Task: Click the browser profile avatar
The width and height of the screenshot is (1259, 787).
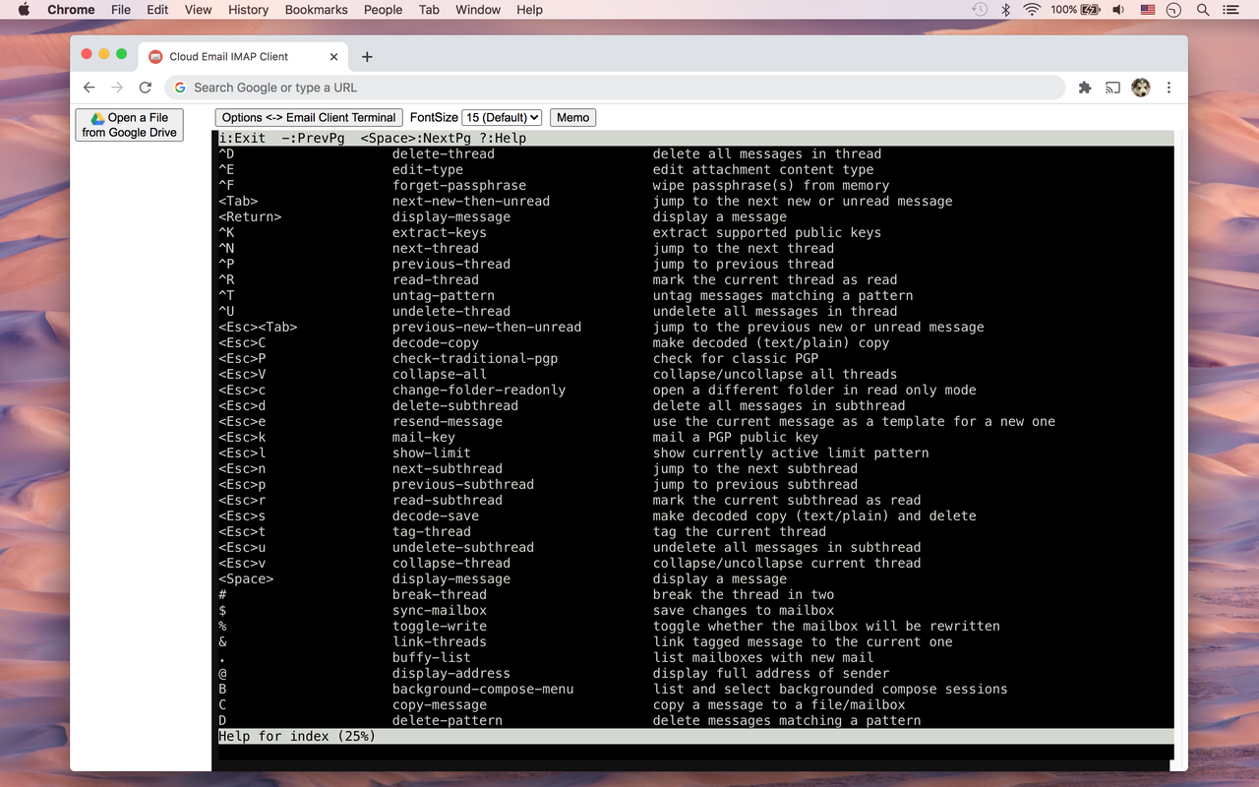Action: [1140, 88]
